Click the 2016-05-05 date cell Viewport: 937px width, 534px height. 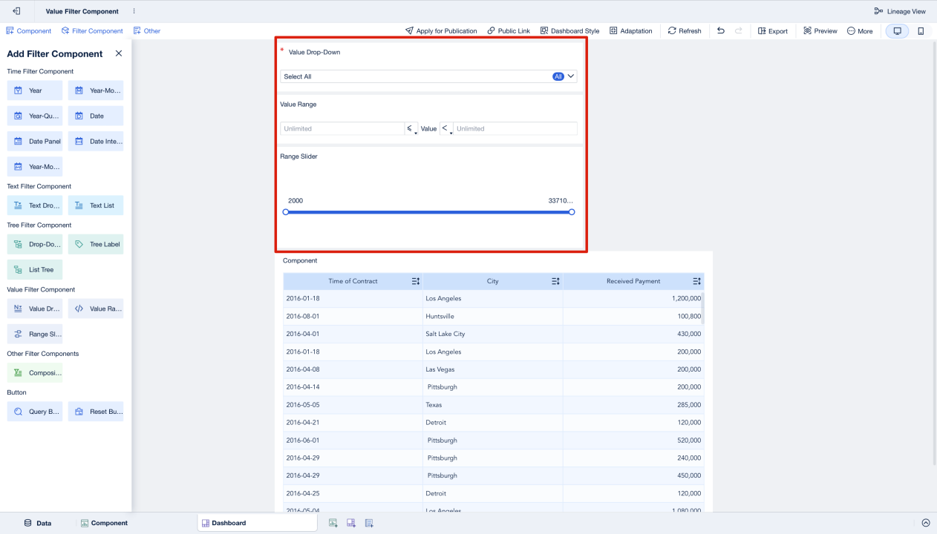353,405
